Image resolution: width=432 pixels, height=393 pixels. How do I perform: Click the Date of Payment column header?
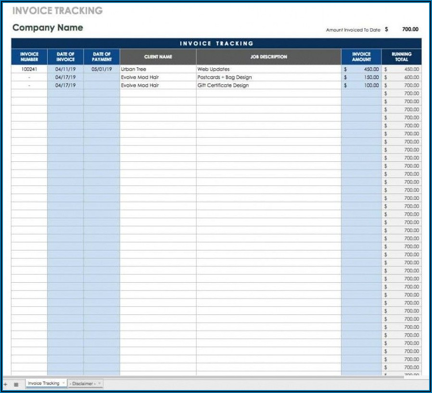point(102,57)
